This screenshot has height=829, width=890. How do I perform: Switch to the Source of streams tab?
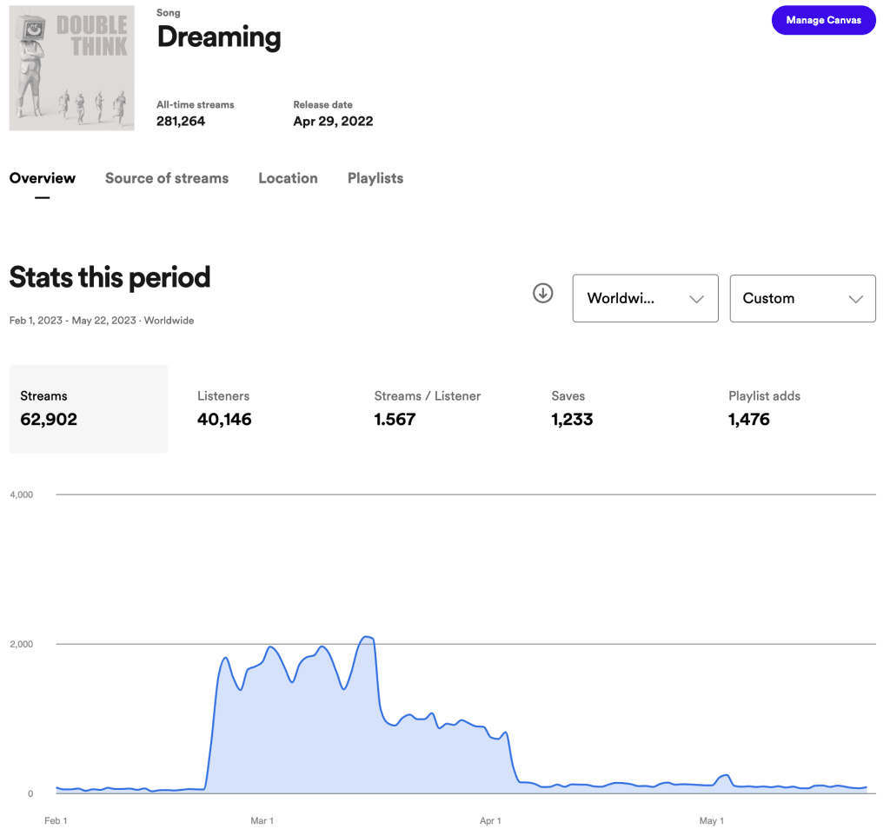167,178
